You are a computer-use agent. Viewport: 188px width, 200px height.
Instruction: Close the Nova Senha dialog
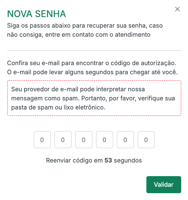[x=177, y=9]
